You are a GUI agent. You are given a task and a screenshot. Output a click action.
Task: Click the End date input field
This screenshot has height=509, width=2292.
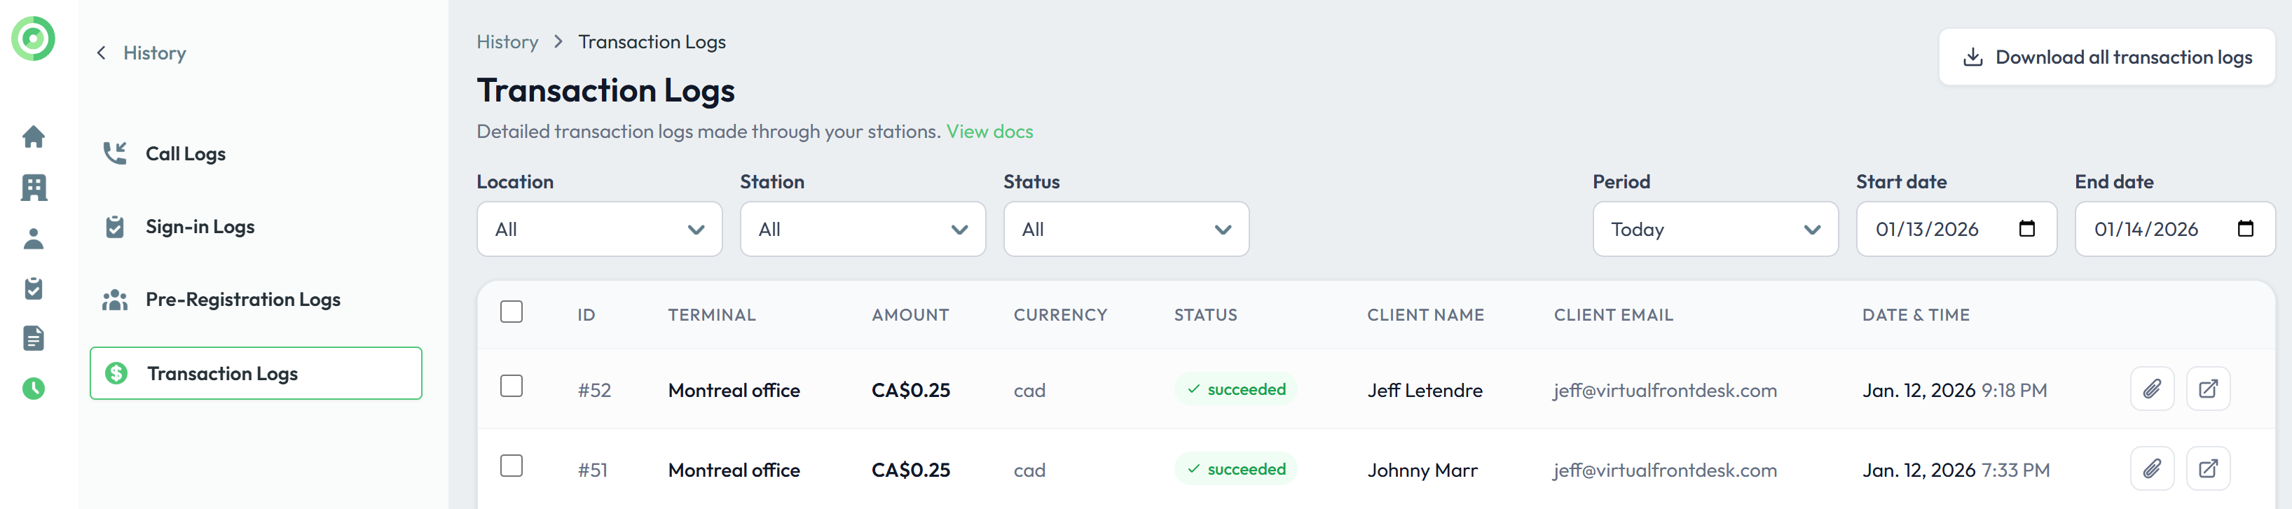2153,229
